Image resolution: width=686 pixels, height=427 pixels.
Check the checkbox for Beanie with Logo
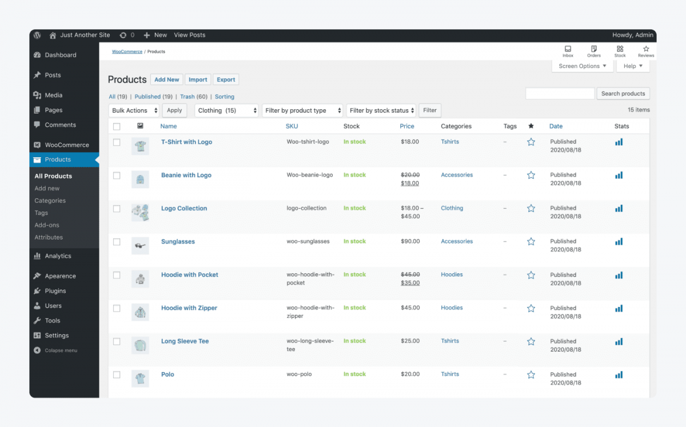117,175
